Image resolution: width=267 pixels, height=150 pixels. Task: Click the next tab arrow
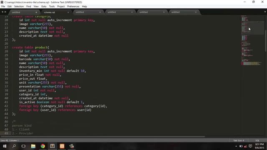tap(5, 12)
